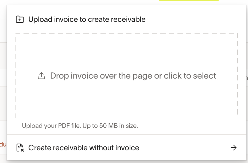Select "Create receivable without invoice" option
Screen dimensions: 248x163
point(84,148)
